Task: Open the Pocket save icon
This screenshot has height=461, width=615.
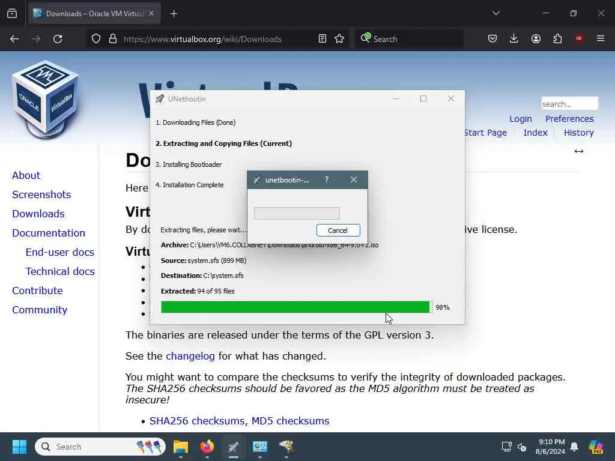Action: click(492, 39)
